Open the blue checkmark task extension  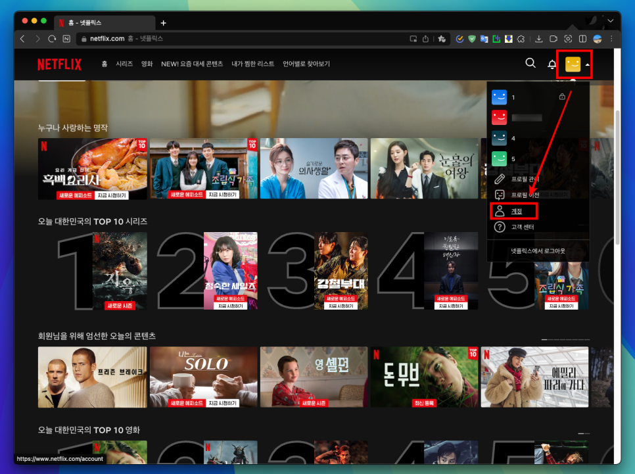pyautogui.click(x=459, y=39)
